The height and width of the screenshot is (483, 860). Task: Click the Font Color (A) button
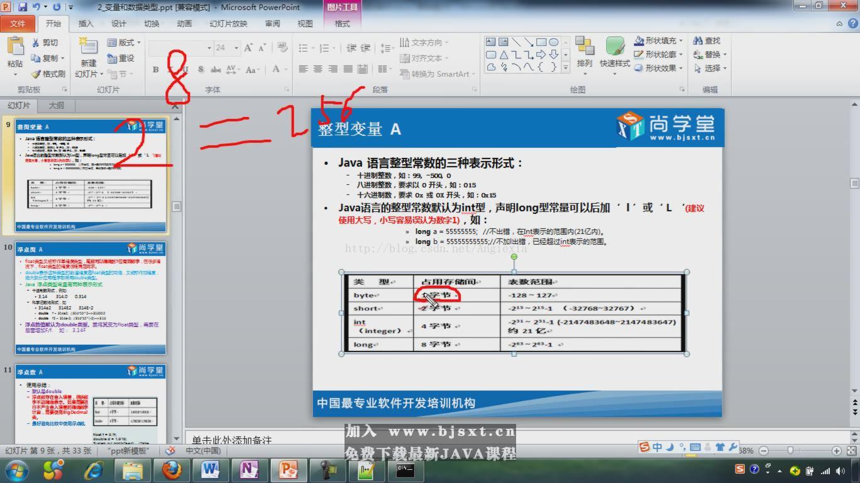click(x=276, y=70)
